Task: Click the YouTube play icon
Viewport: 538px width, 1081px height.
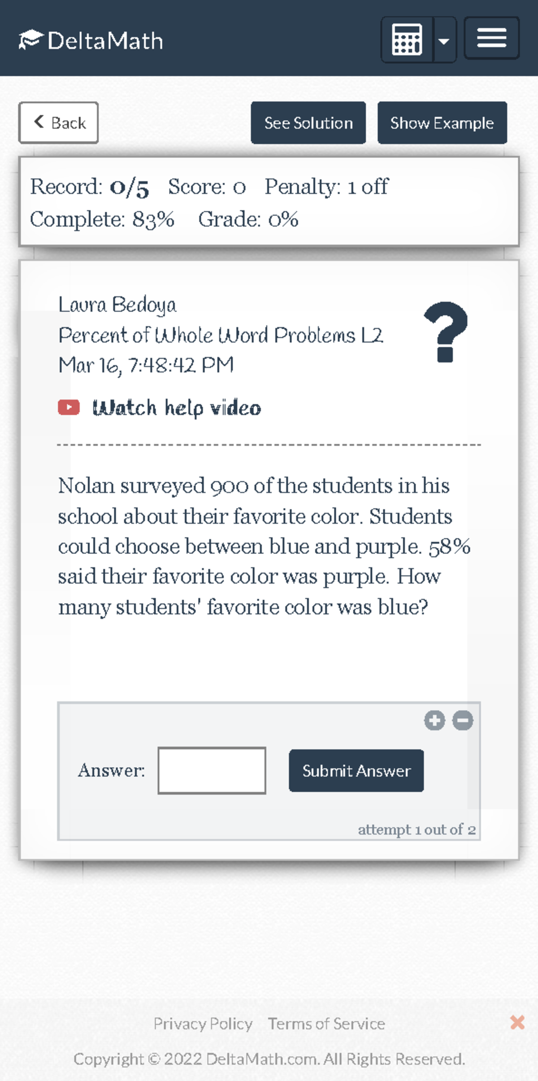Action: click(68, 407)
